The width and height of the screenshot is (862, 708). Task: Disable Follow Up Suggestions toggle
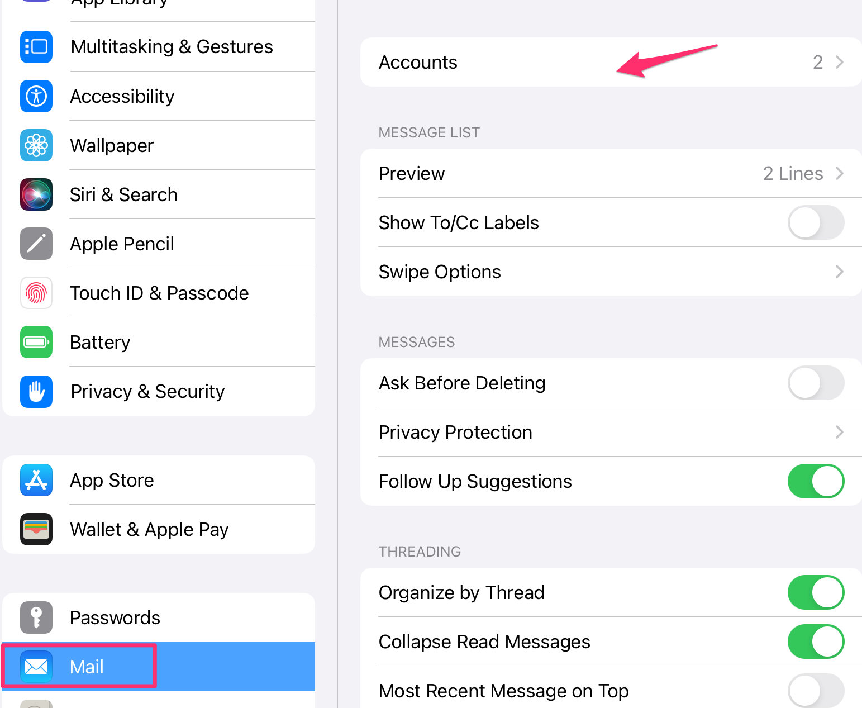click(815, 481)
